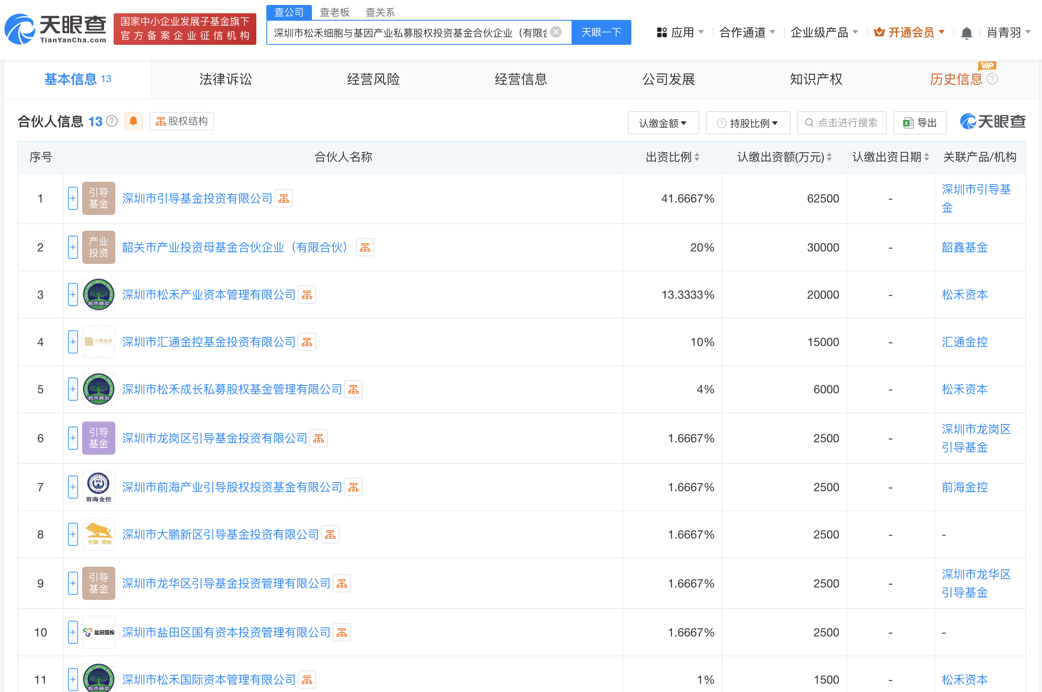Click the help question mark next to 历史信息
Viewport: 1042px width, 692px height.
tap(992, 79)
